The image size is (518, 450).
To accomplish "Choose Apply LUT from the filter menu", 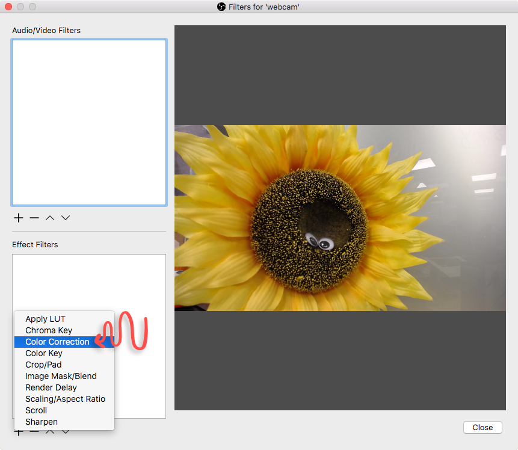I will click(x=64, y=319).
